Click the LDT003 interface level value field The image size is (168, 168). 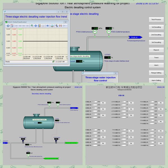tap(107, 57)
